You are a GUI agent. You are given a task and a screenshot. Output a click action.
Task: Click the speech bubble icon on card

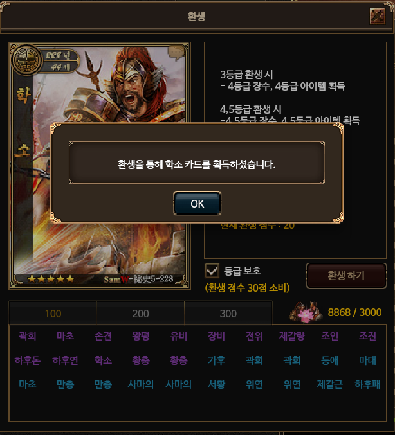pyautogui.click(x=176, y=53)
